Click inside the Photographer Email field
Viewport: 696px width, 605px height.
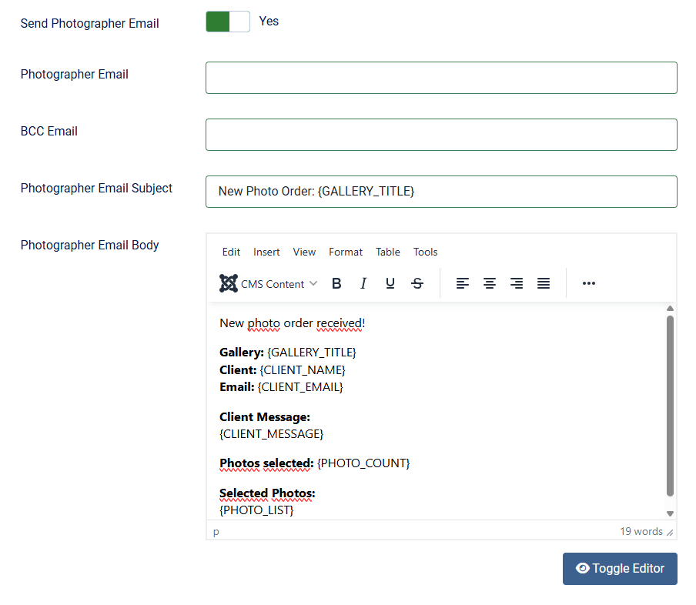pyautogui.click(x=441, y=77)
